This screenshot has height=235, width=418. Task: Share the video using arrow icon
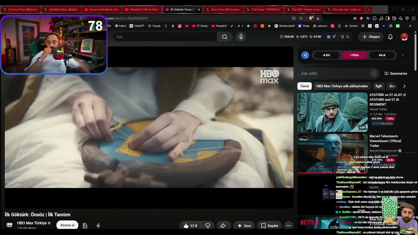pos(223,226)
